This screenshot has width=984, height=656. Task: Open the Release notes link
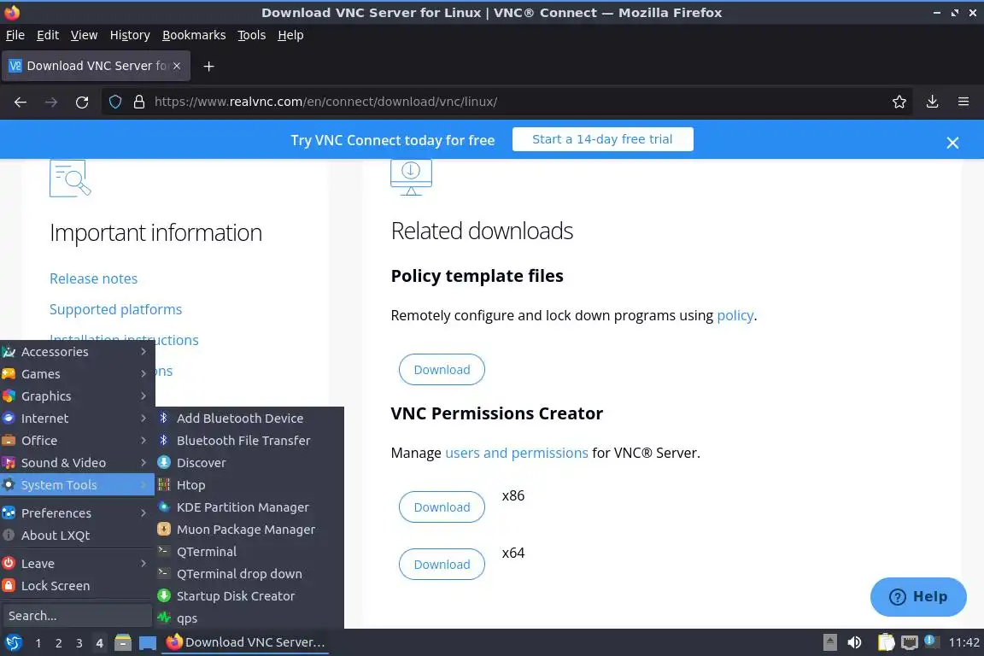pos(93,278)
